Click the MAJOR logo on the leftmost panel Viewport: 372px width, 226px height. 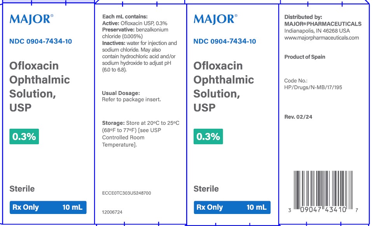coord(31,19)
